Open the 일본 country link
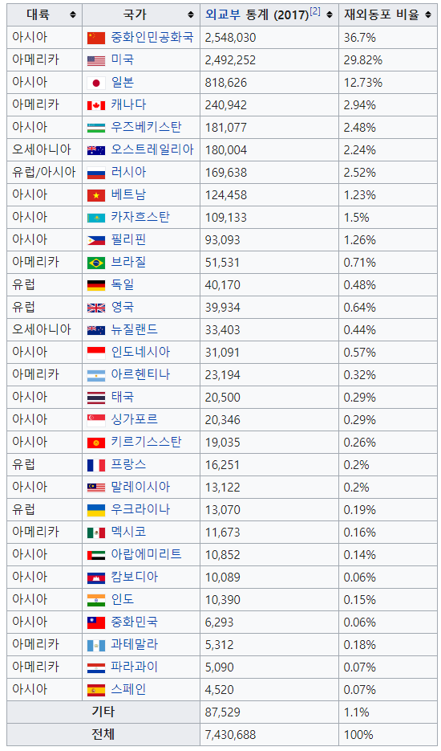The image size is (441, 751). [x=123, y=83]
